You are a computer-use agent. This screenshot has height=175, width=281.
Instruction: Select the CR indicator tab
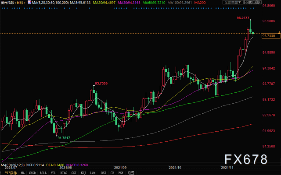(x=112, y=173)
